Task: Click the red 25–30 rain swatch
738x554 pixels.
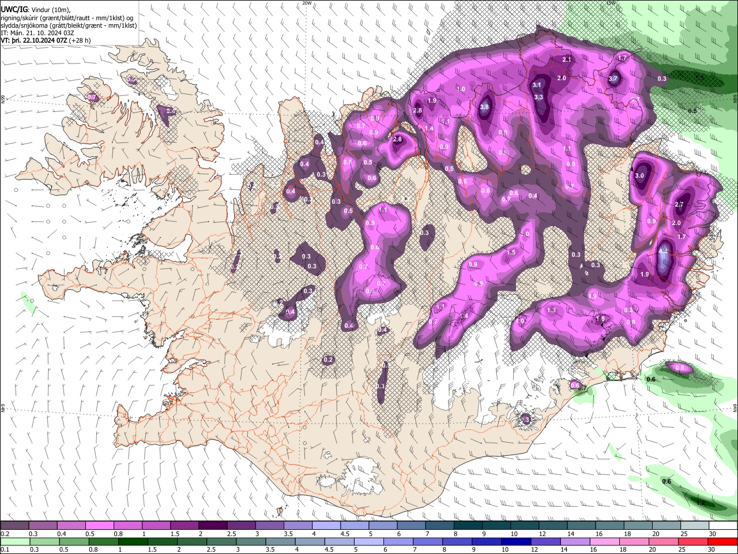Action: coord(692,541)
